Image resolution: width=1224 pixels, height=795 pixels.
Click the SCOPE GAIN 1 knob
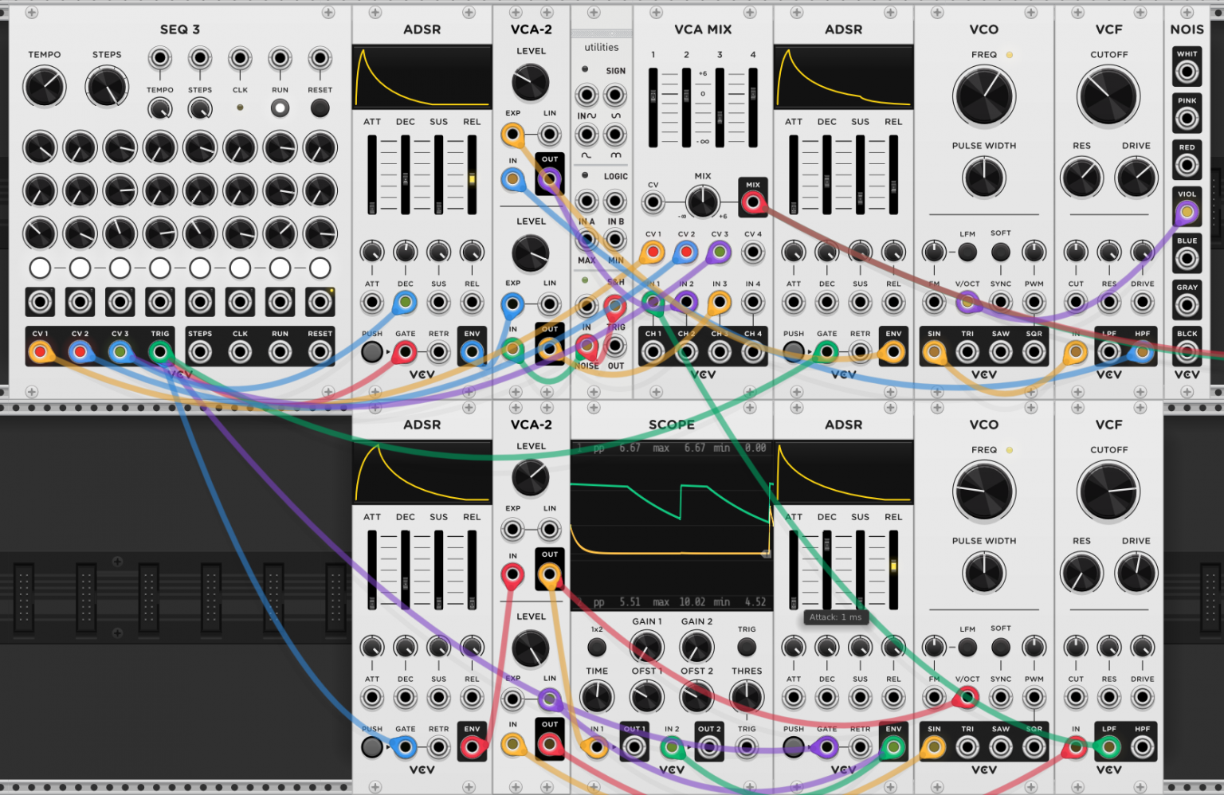(647, 647)
